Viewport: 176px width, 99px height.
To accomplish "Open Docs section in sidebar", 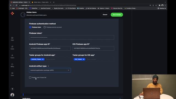I will (12, 74).
